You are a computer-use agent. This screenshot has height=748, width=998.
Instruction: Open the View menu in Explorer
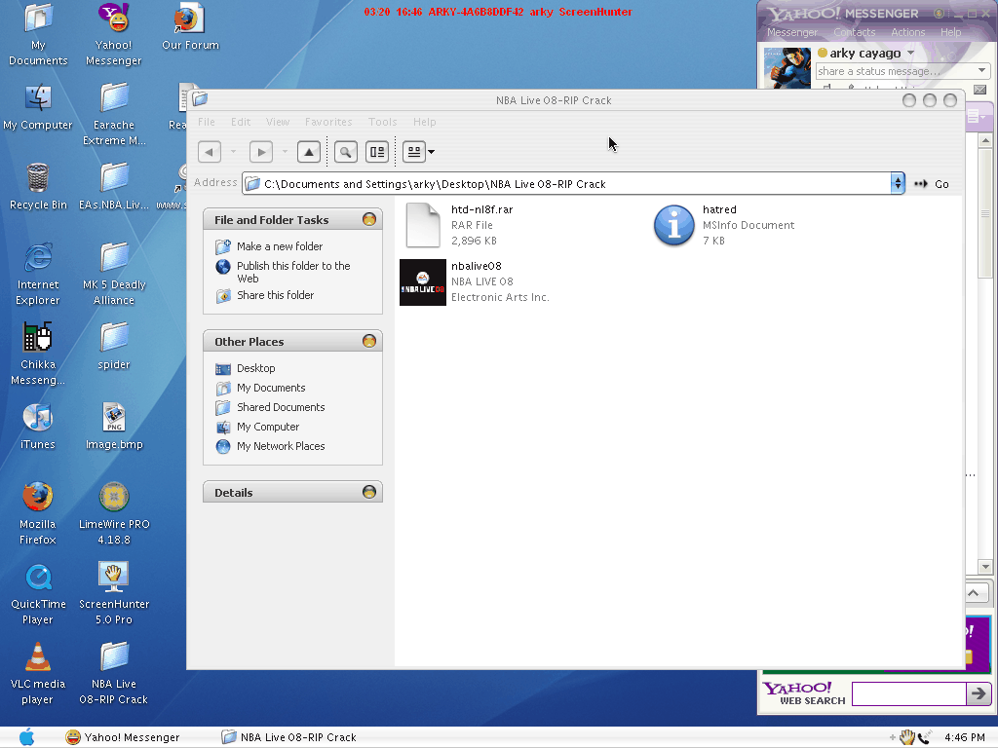(x=278, y=122)
